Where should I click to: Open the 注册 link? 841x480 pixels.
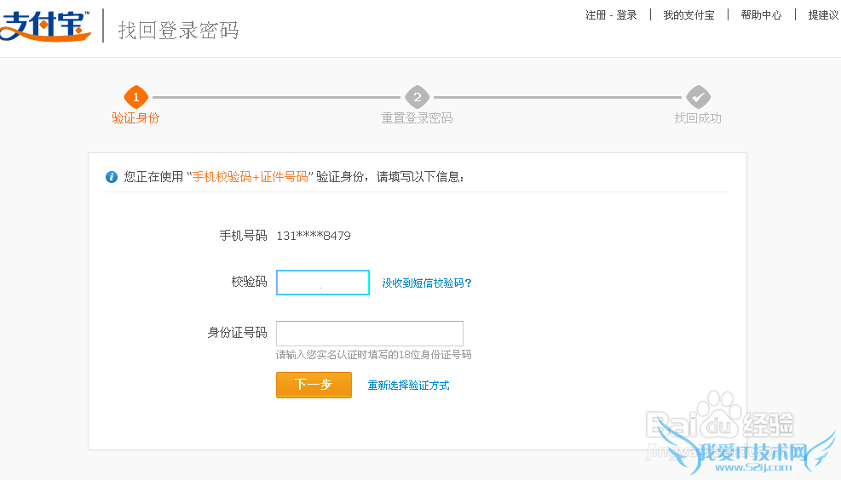596,15
